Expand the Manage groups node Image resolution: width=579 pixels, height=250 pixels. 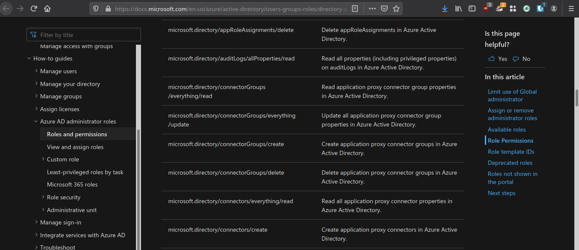coord(36,96)
